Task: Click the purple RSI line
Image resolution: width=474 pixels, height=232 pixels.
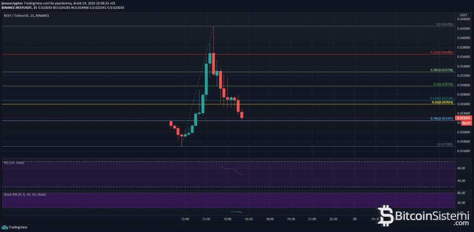Action: coord(231,169)
